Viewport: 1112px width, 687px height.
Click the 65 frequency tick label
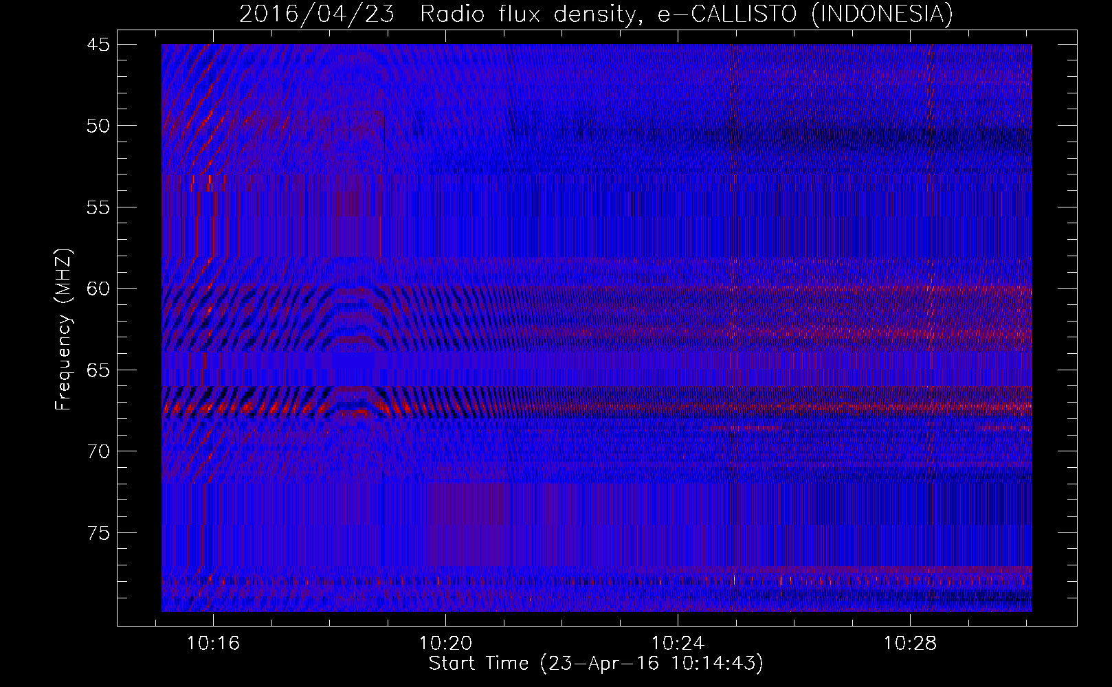point(98,370)
